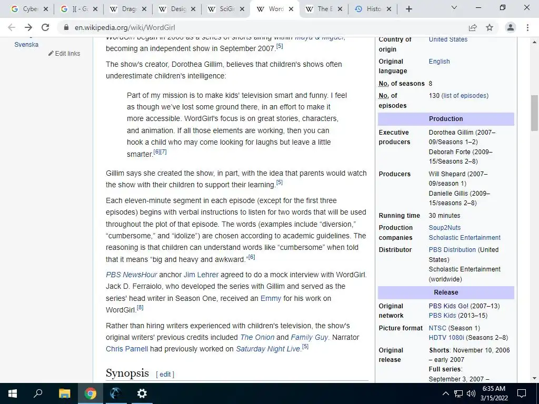
Task: Open the PBS Kids (2013–15) link
Action: click(442, 316)
